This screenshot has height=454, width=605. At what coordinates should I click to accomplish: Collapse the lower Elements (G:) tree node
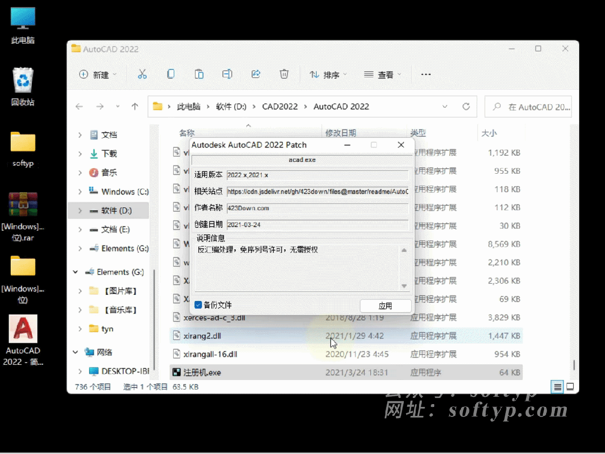pyautogui.click(x=75, y=272)
